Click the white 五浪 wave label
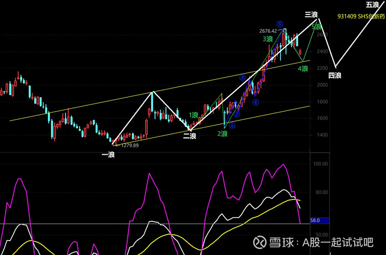 click(372, 5)
